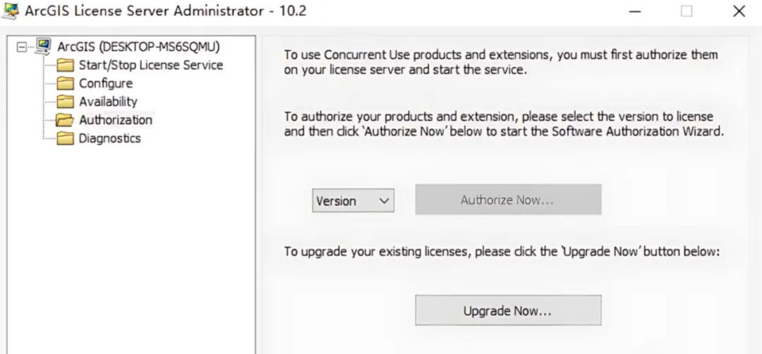
Task: Click the Diagnostics folder icon
Action: point(66,138)
